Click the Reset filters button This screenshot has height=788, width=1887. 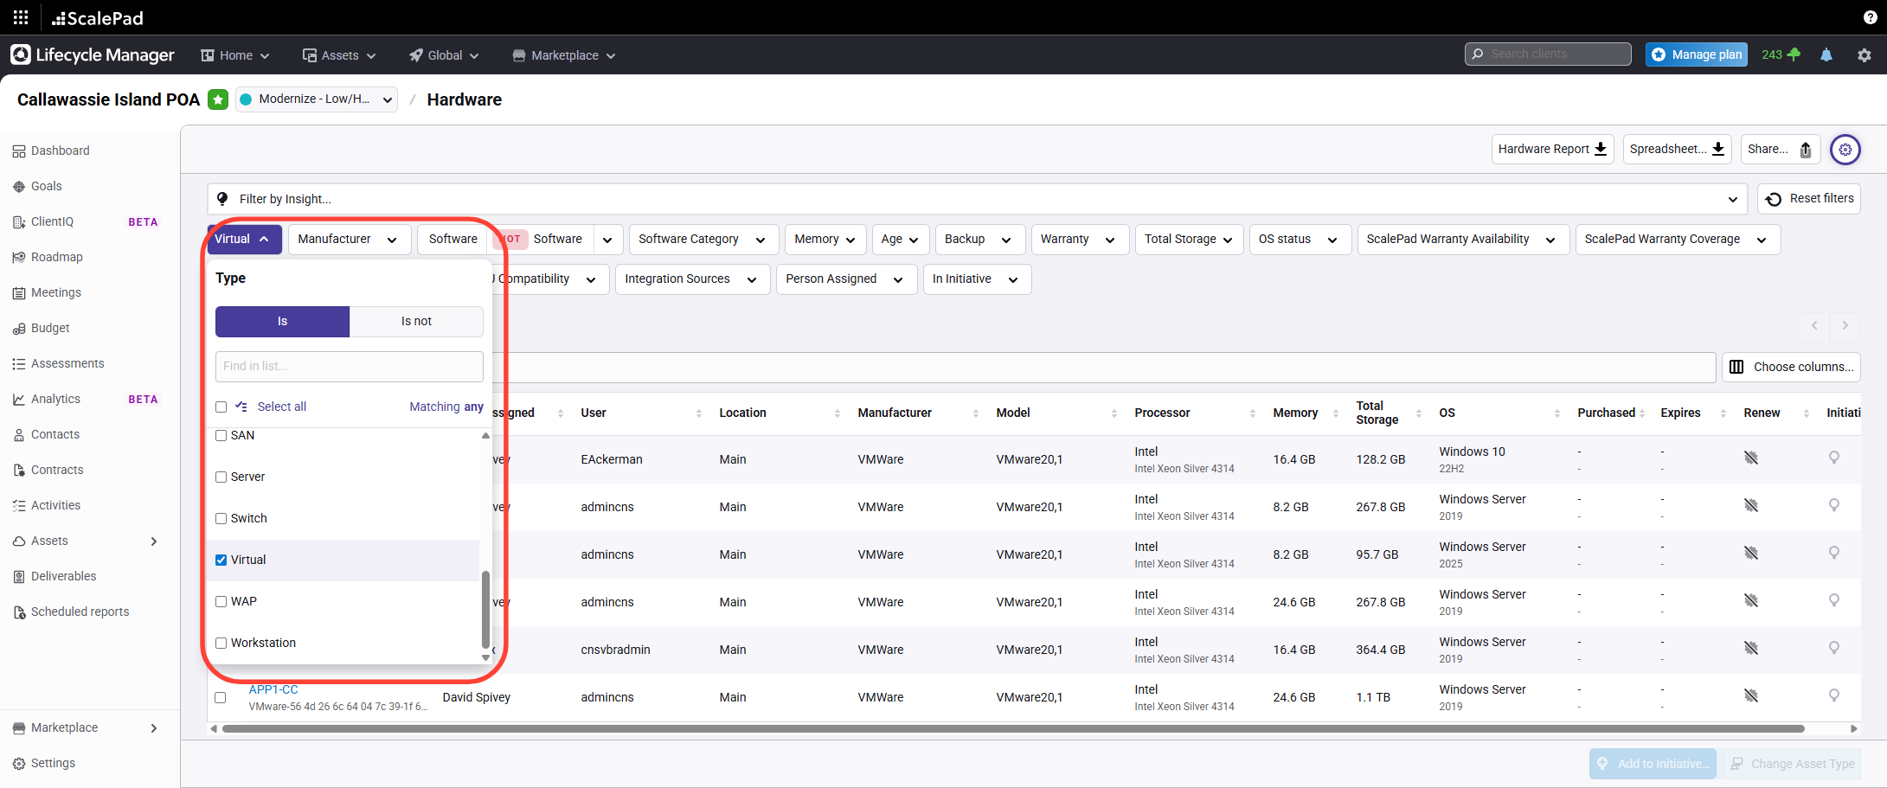click(1809, 199)
